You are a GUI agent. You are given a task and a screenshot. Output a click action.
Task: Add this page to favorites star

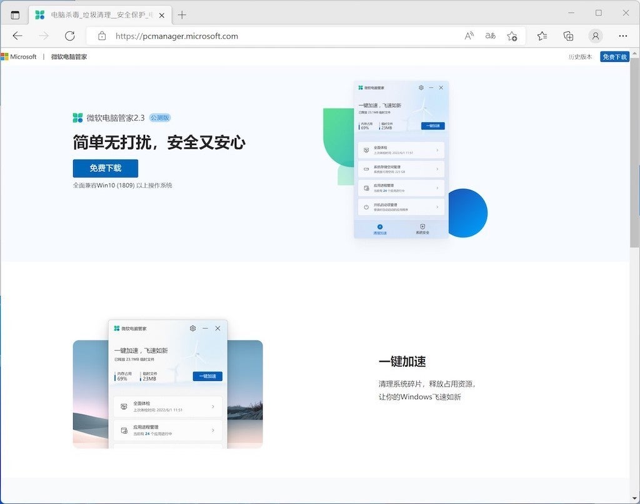512,36
